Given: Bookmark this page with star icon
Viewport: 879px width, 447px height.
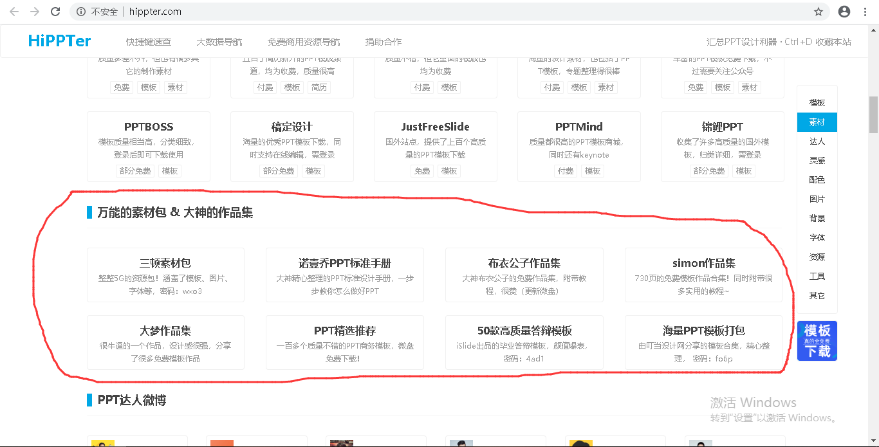Looking at the screenshot, I should (x=819, y=12).
